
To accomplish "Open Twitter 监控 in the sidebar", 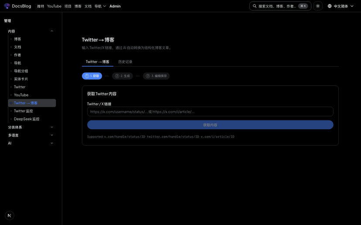I will point(23,111).
